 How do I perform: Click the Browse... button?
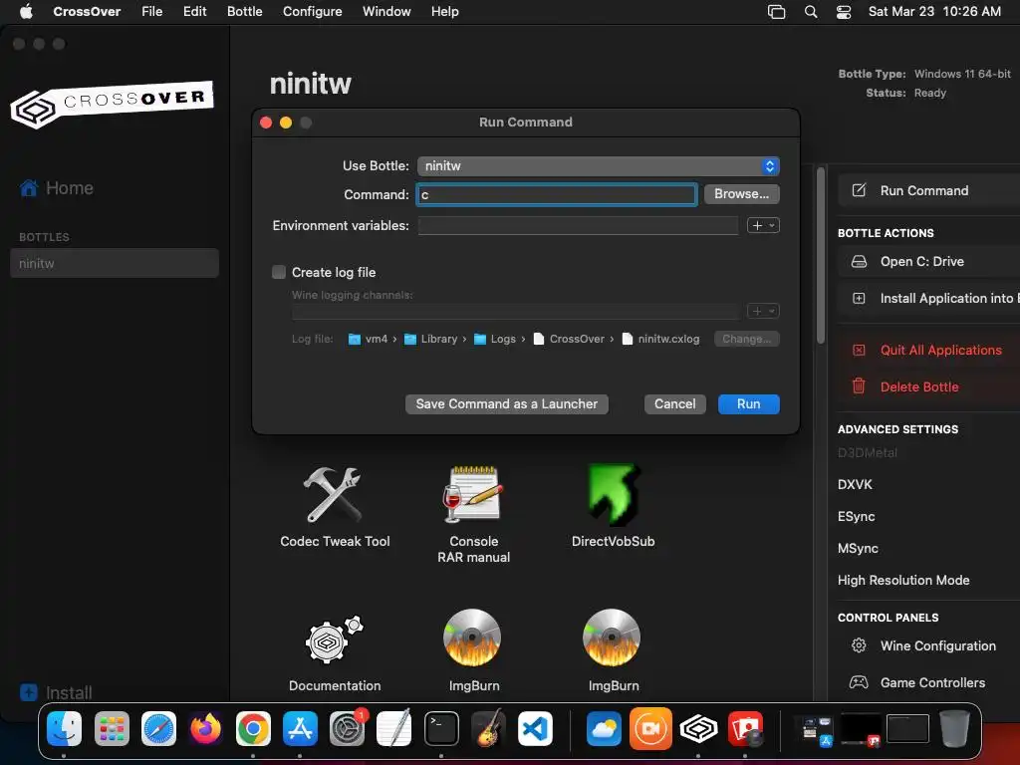coord(741,194)
